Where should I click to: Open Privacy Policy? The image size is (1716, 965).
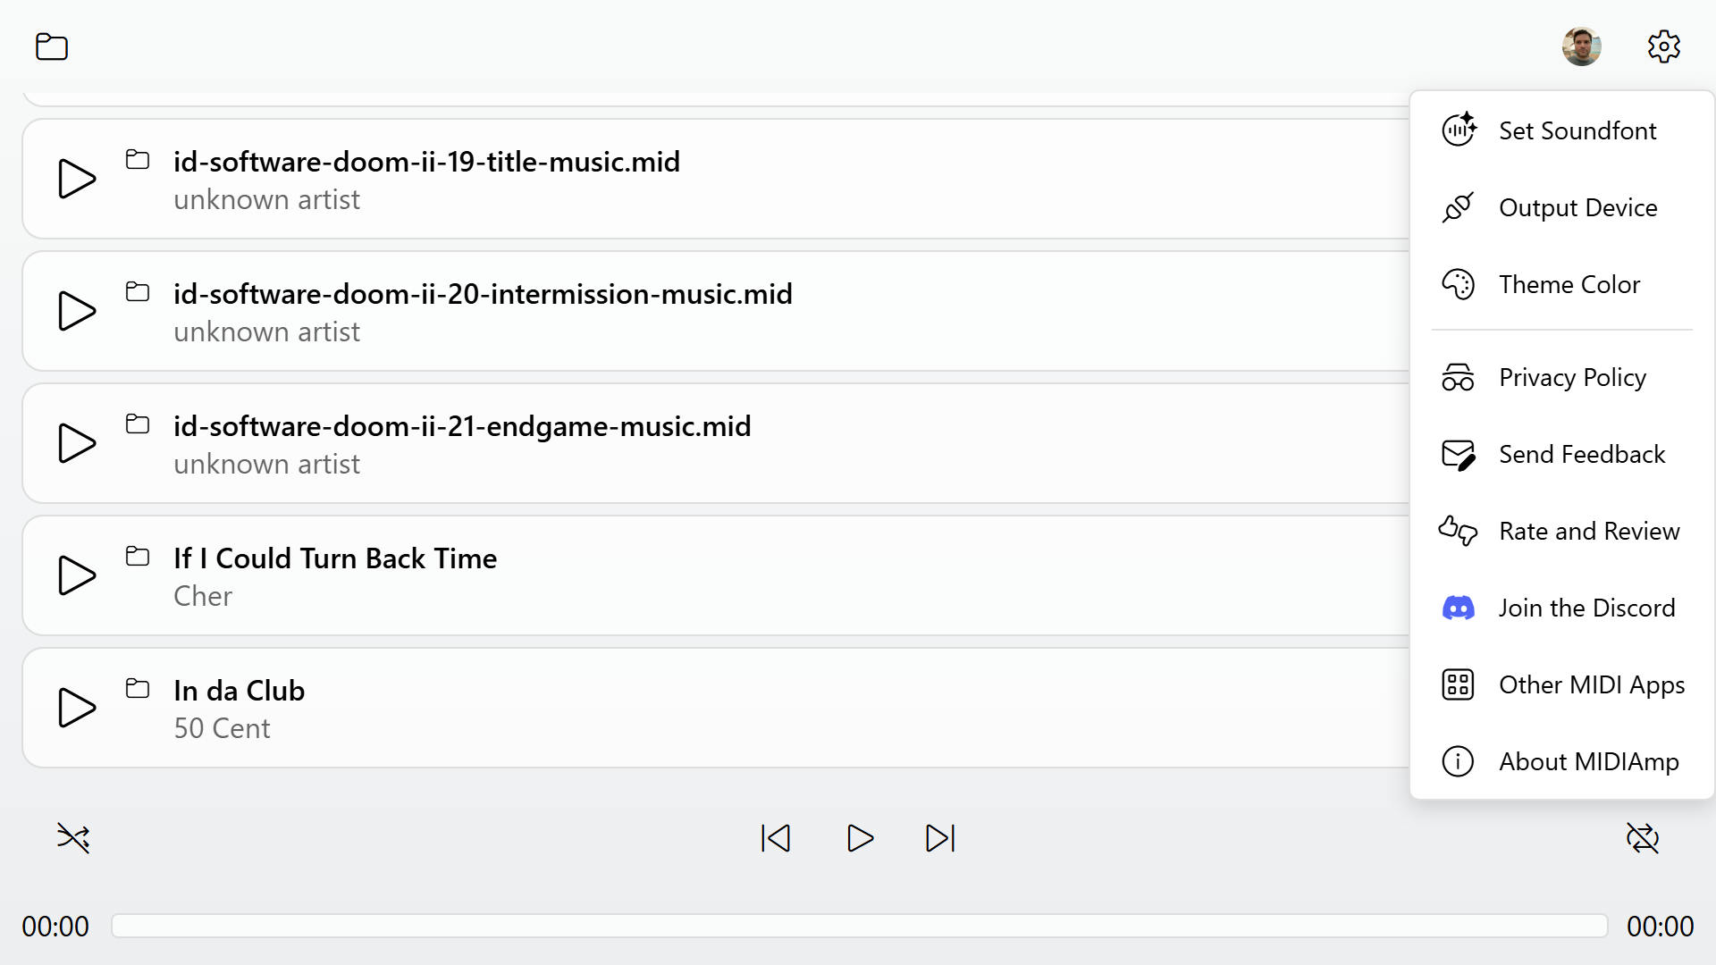1562,377
